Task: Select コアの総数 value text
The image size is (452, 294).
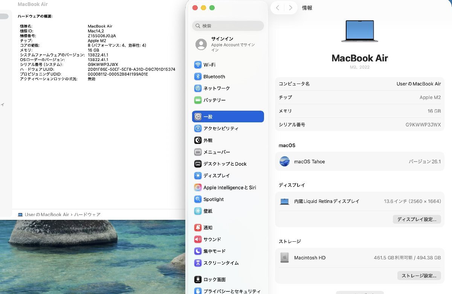Action: point(117,45)
